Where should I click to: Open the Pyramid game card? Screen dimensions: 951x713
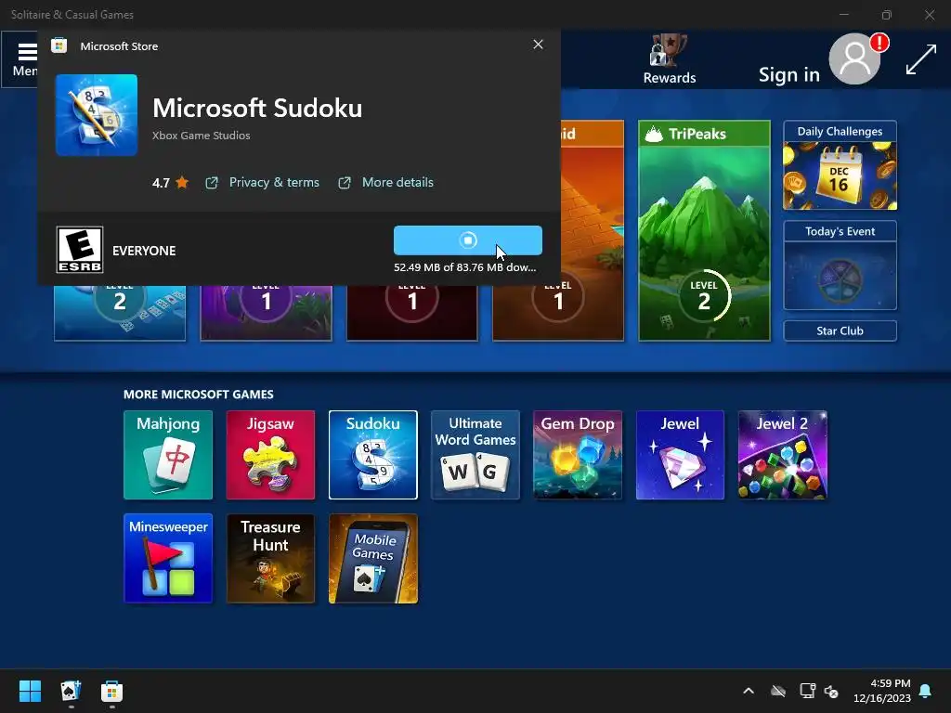coord(592,230)
